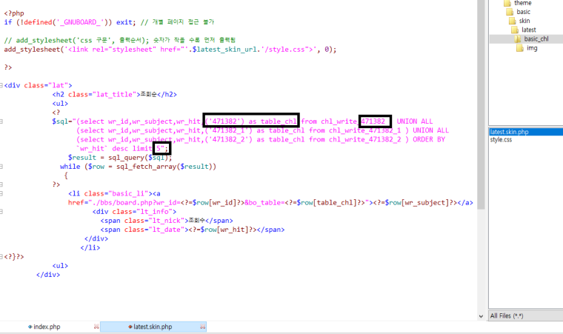Click the editor vertical scrollbar thumb
The width and height of the screenshot is (563, 334).
(x=481, y=104)
